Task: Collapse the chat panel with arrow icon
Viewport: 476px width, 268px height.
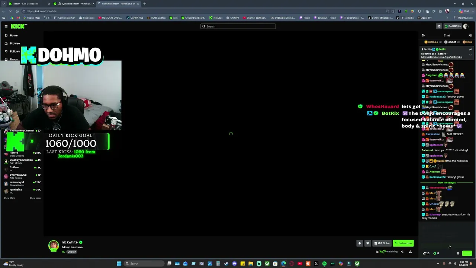Action: 423,35
